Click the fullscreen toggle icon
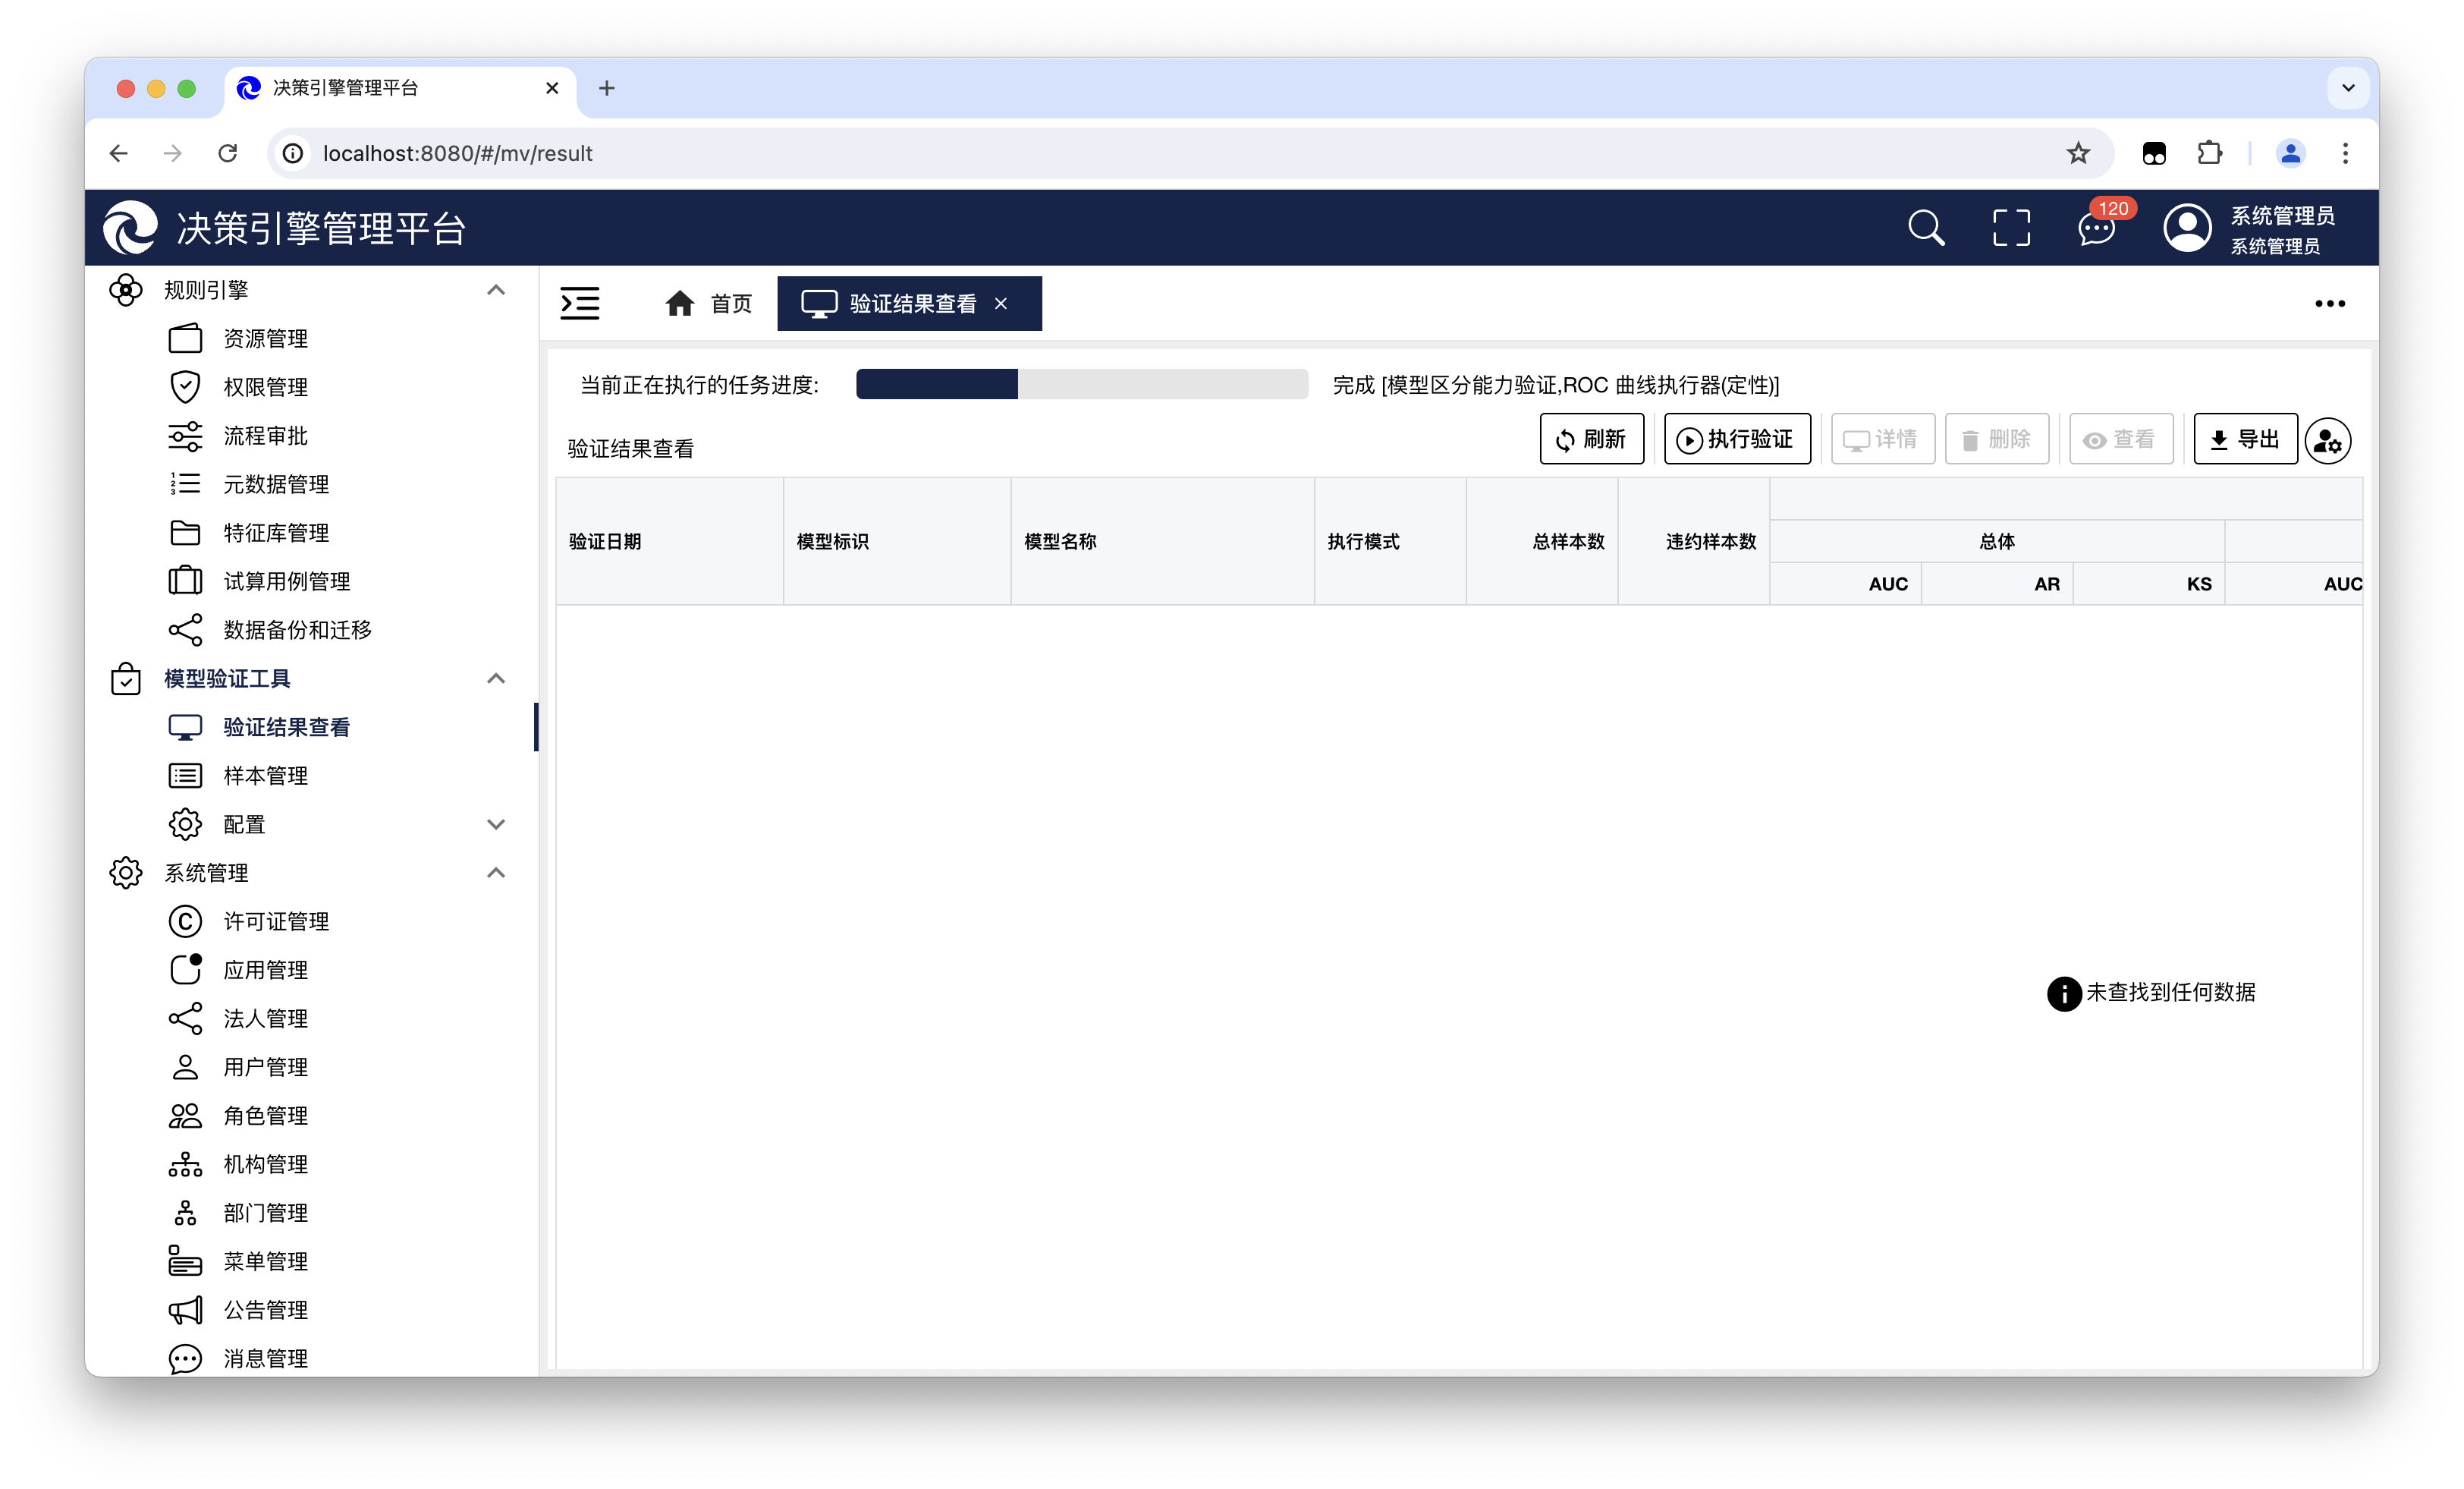Screen dimensions: 2464x1489 [x=2011, y=227]
